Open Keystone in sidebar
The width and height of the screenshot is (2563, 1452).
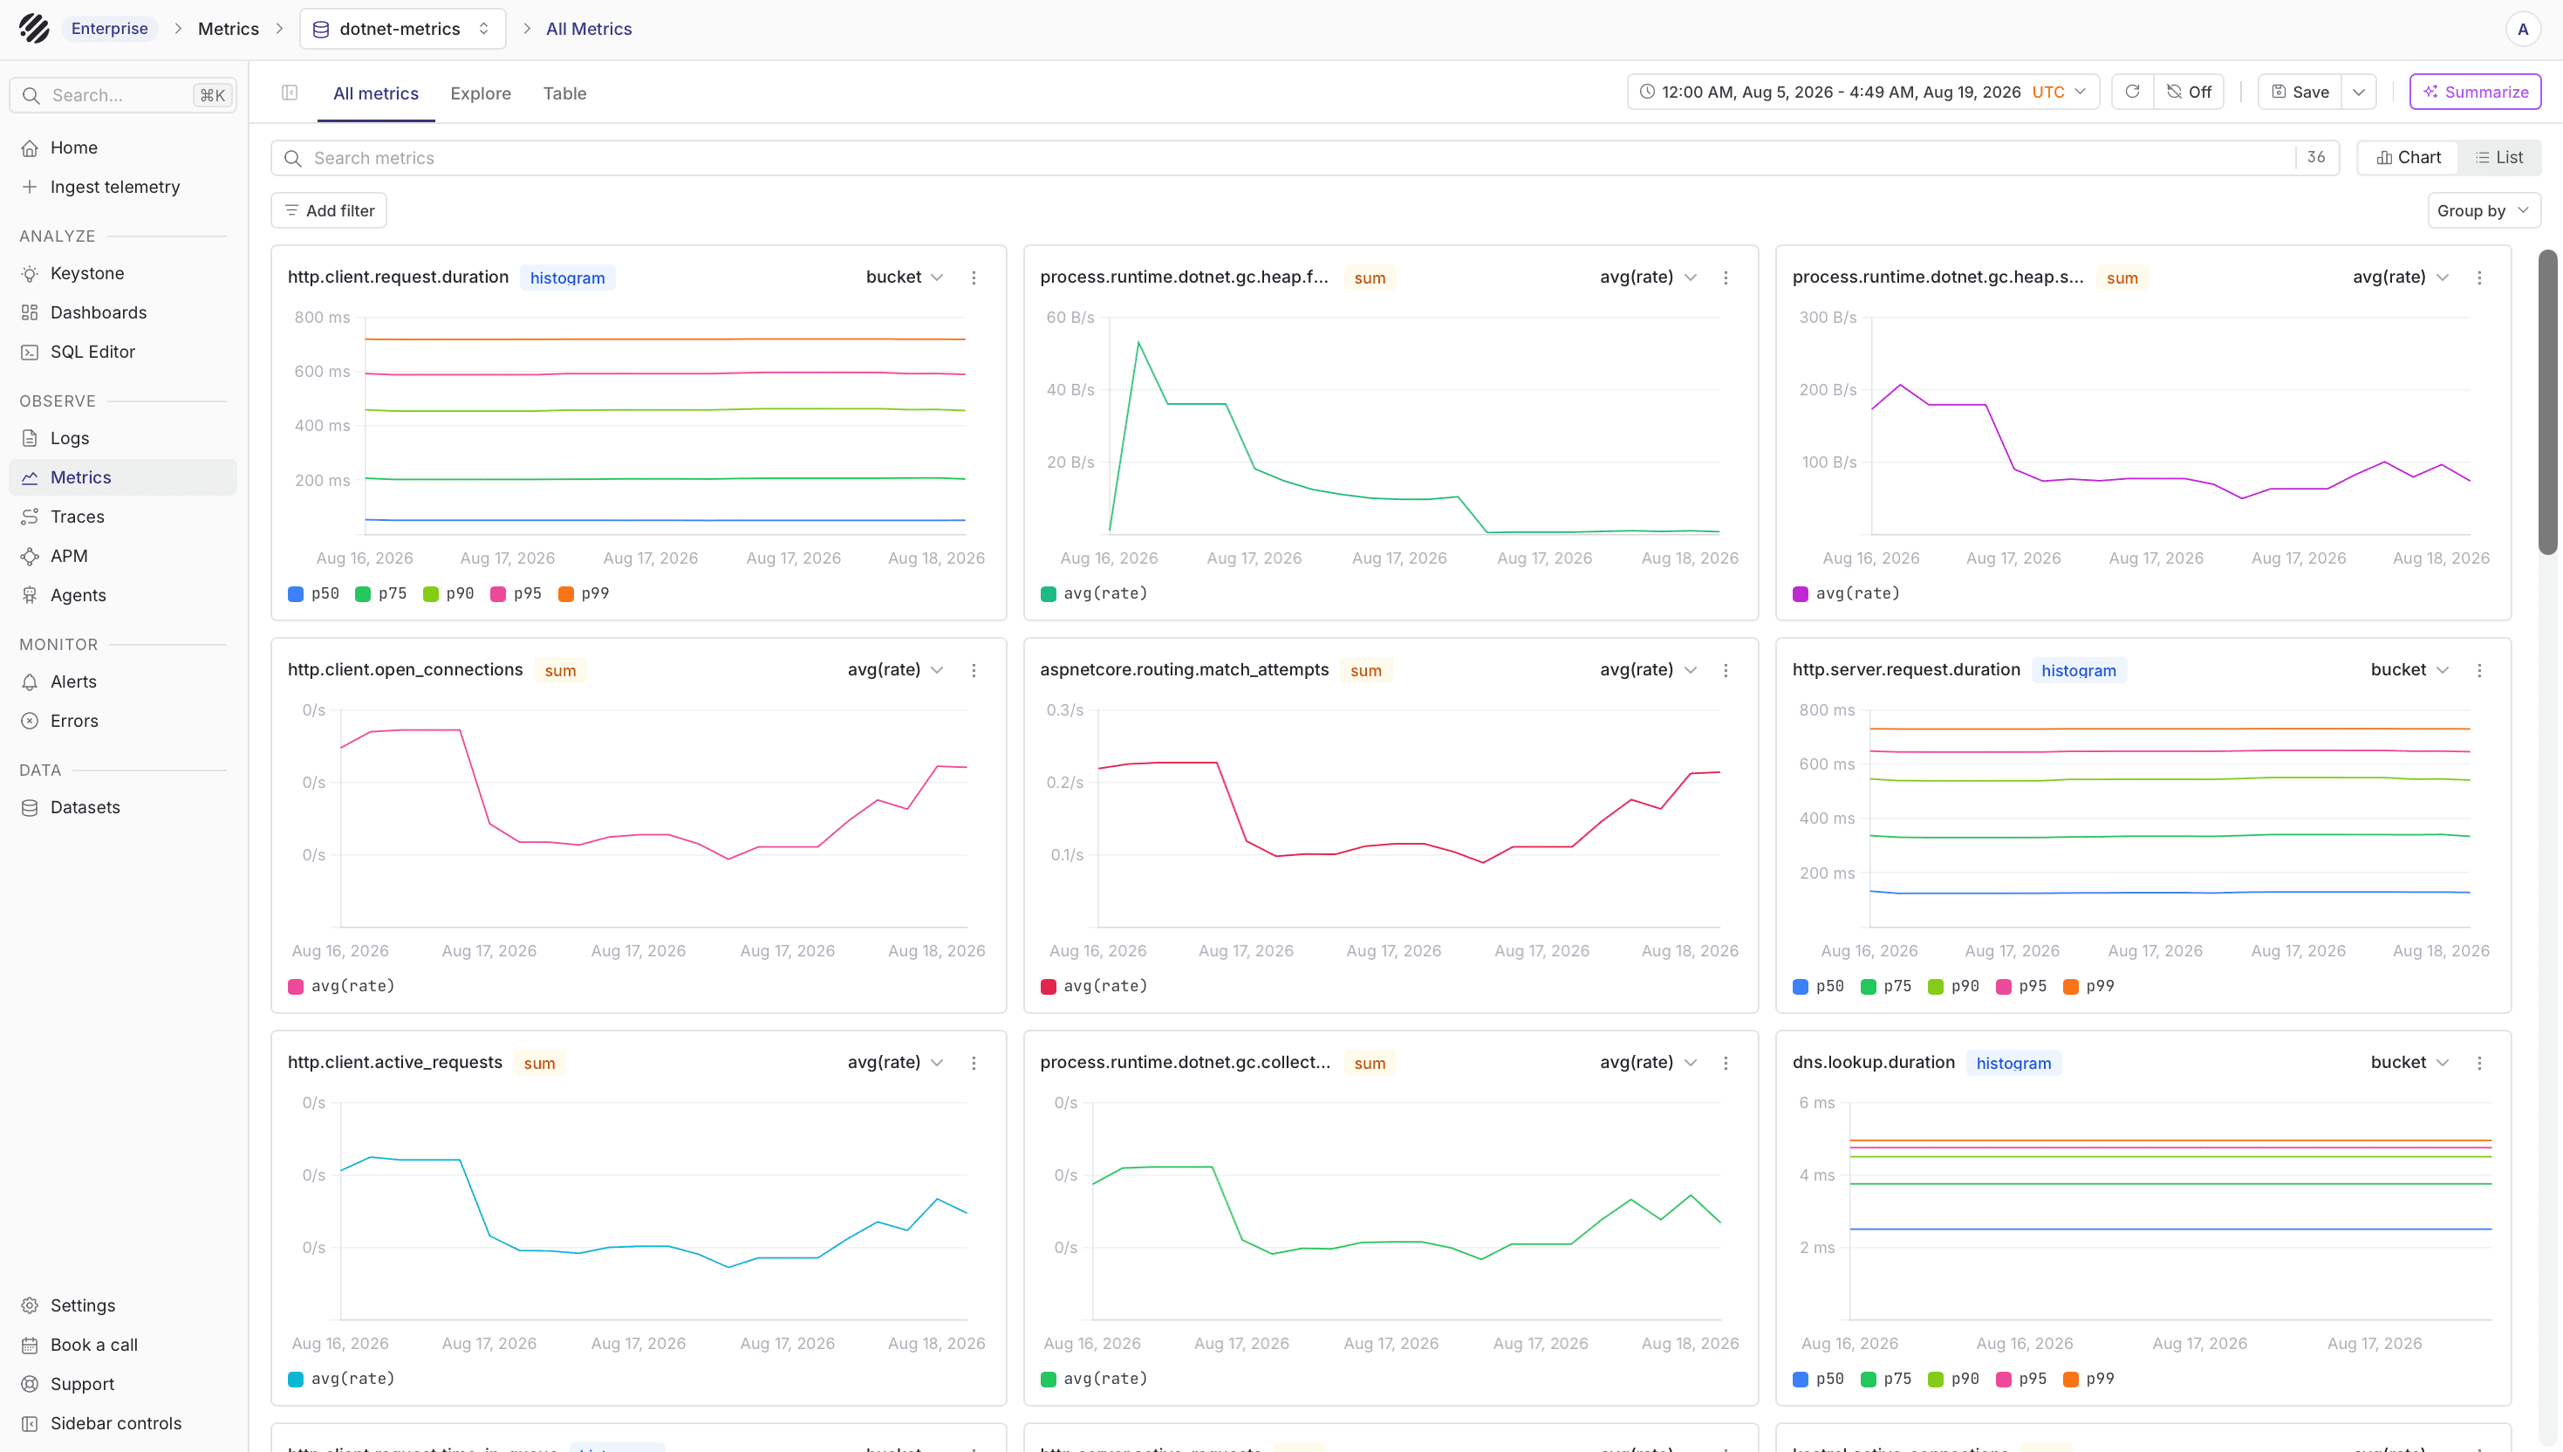click(x=123, y=273)
